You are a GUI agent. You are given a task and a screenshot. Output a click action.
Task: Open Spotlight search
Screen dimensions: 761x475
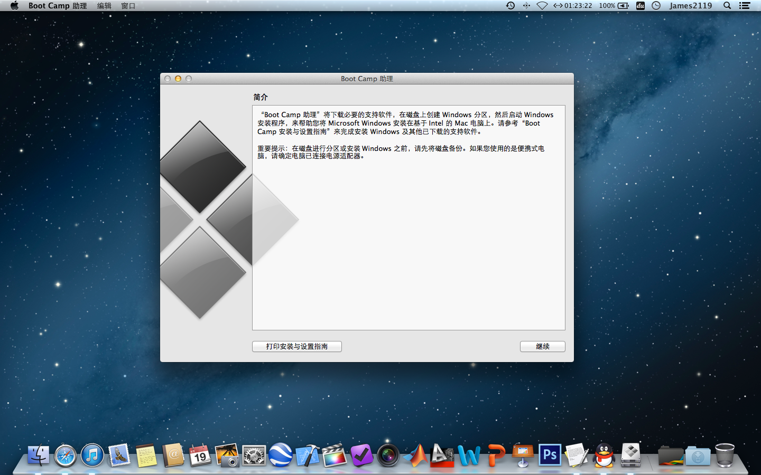coord(727,6)
